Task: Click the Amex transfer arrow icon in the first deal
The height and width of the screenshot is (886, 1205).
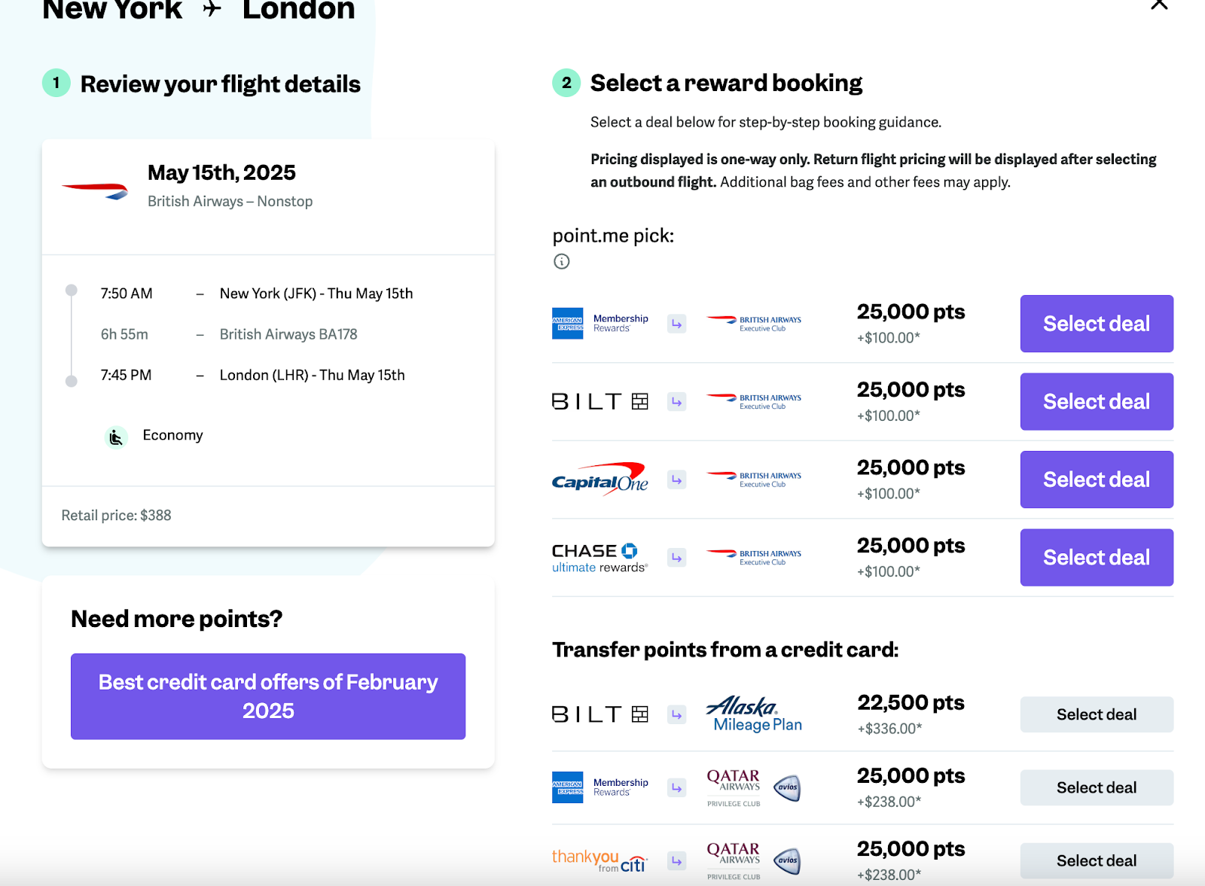Action: point(677,324)
